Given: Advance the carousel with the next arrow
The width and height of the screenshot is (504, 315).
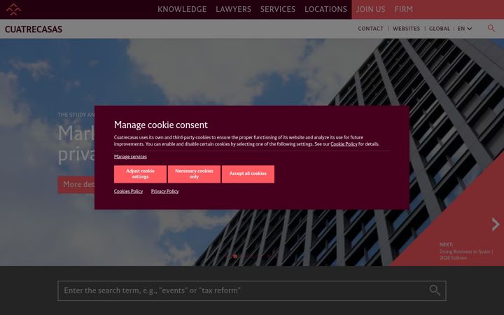Looking at the screenshot, I should tap(496, 225).
